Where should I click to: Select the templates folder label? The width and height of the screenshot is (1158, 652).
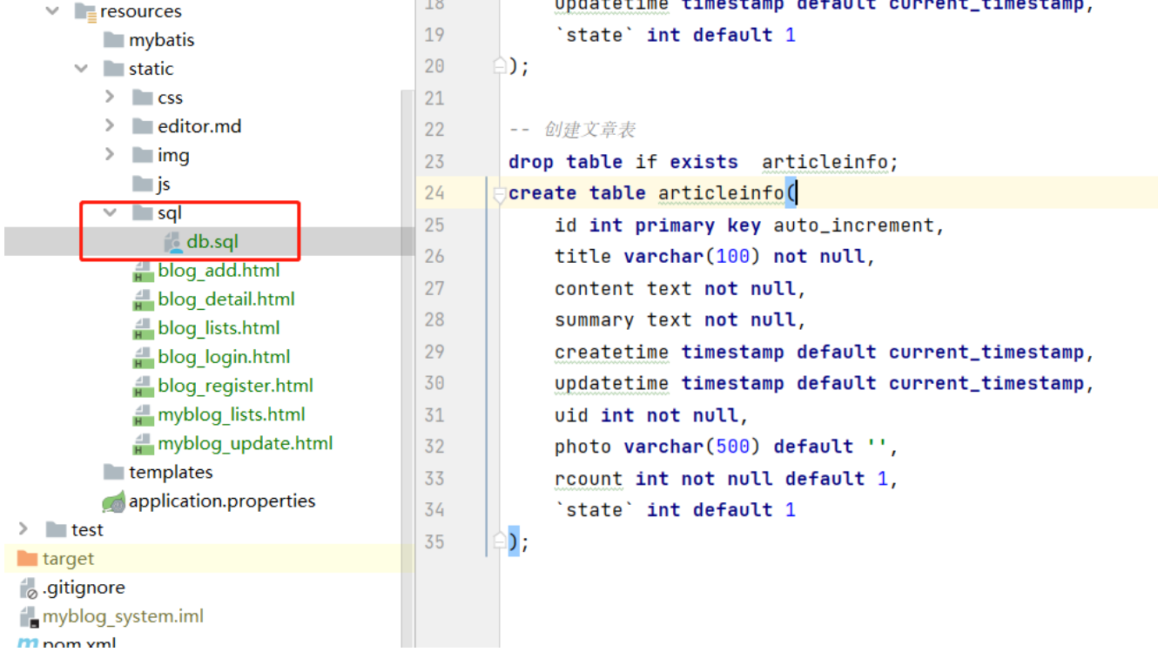click(171, 472)
